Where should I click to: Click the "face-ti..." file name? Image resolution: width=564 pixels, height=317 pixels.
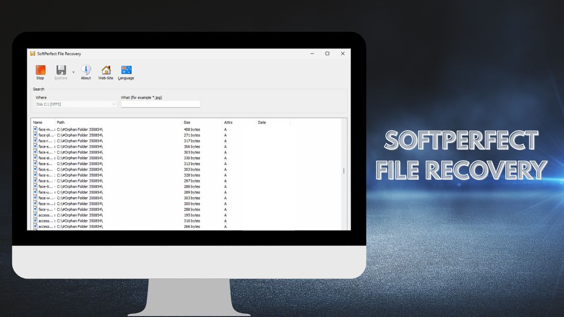click(x=46, y=186)
